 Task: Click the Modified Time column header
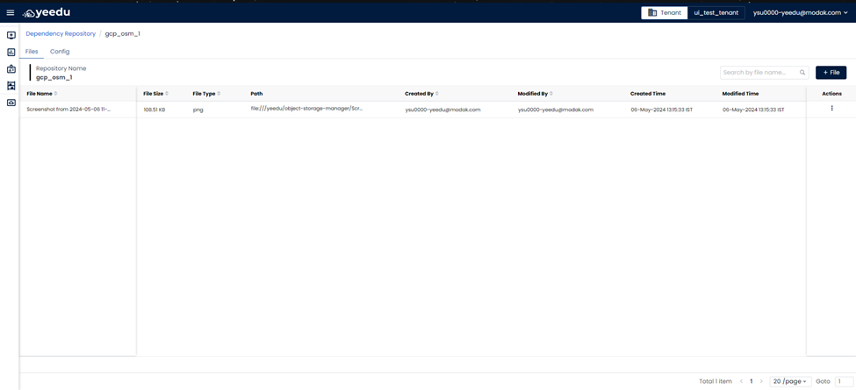(740, 94)
